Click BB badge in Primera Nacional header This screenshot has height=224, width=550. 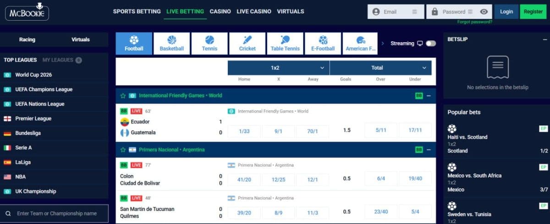click(419, 150)
